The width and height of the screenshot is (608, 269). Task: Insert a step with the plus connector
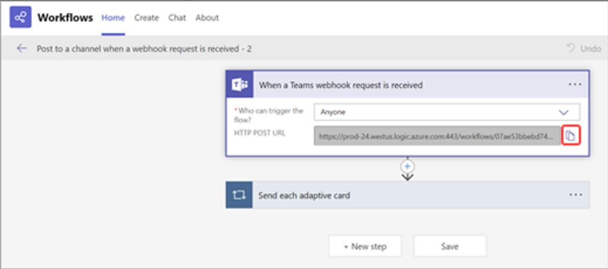[407, 166]
